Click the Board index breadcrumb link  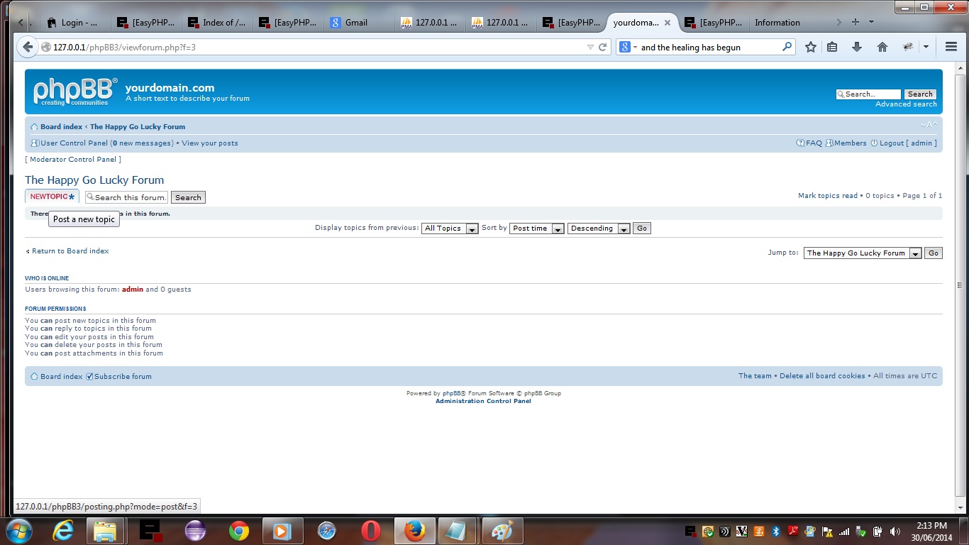click(61, 127)
